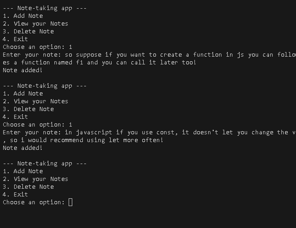Select "2. View your Notes" in the middle menu
The height and width of the screenshot is (228, 296).
[35, 101]
